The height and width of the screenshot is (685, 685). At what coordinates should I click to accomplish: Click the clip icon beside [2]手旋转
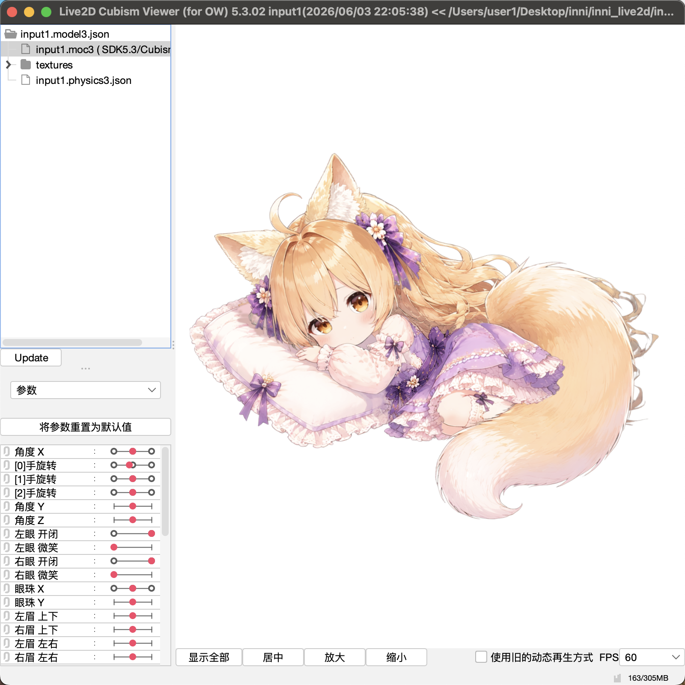tap(6, 492)
